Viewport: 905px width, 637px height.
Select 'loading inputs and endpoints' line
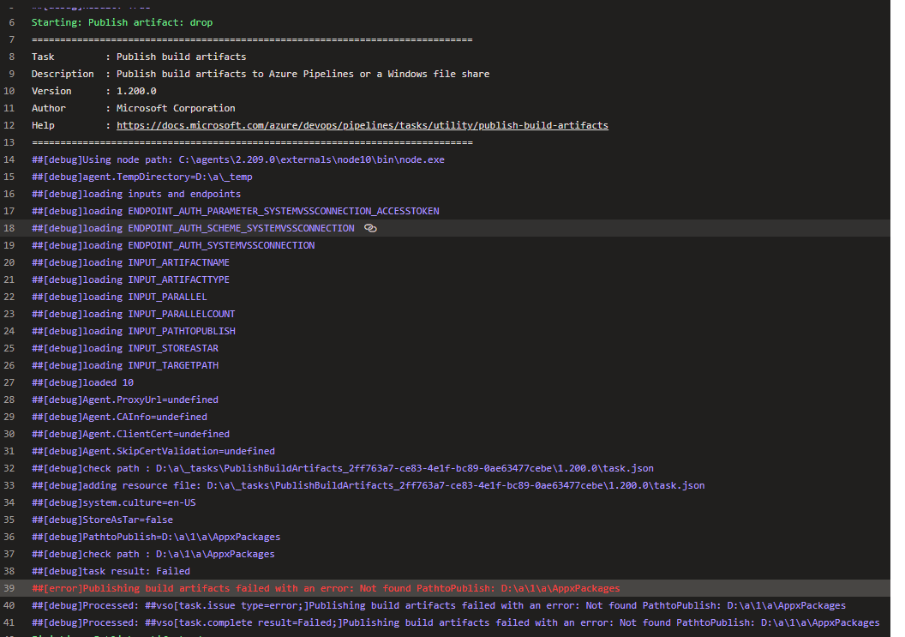point(136,194)
